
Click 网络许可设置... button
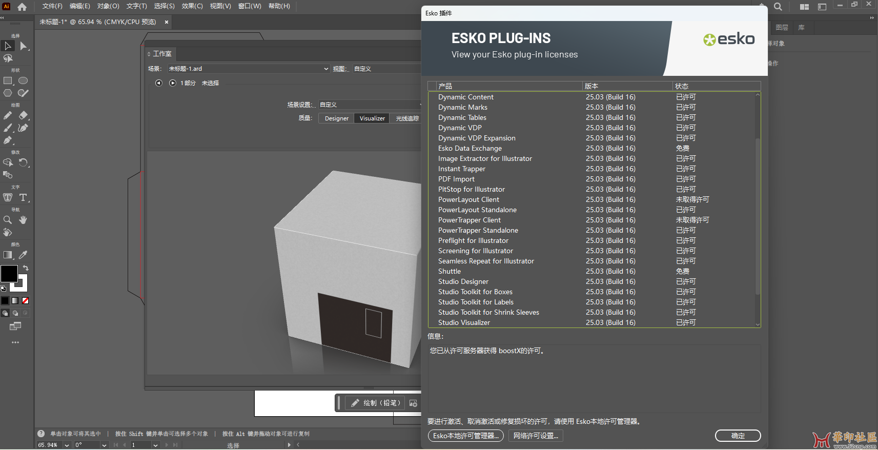point(536,436)
